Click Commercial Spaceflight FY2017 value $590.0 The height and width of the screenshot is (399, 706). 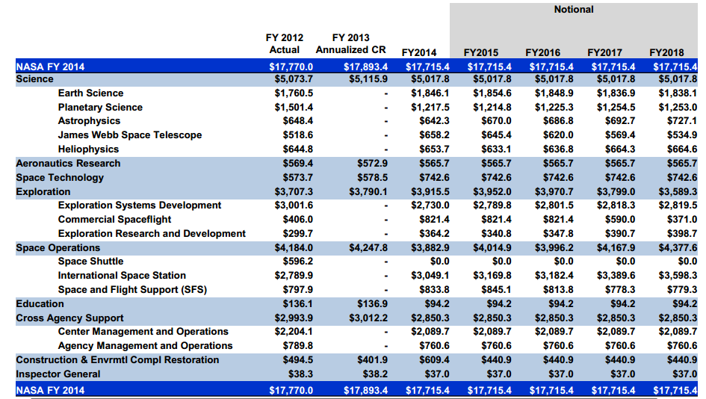(620, 220)
